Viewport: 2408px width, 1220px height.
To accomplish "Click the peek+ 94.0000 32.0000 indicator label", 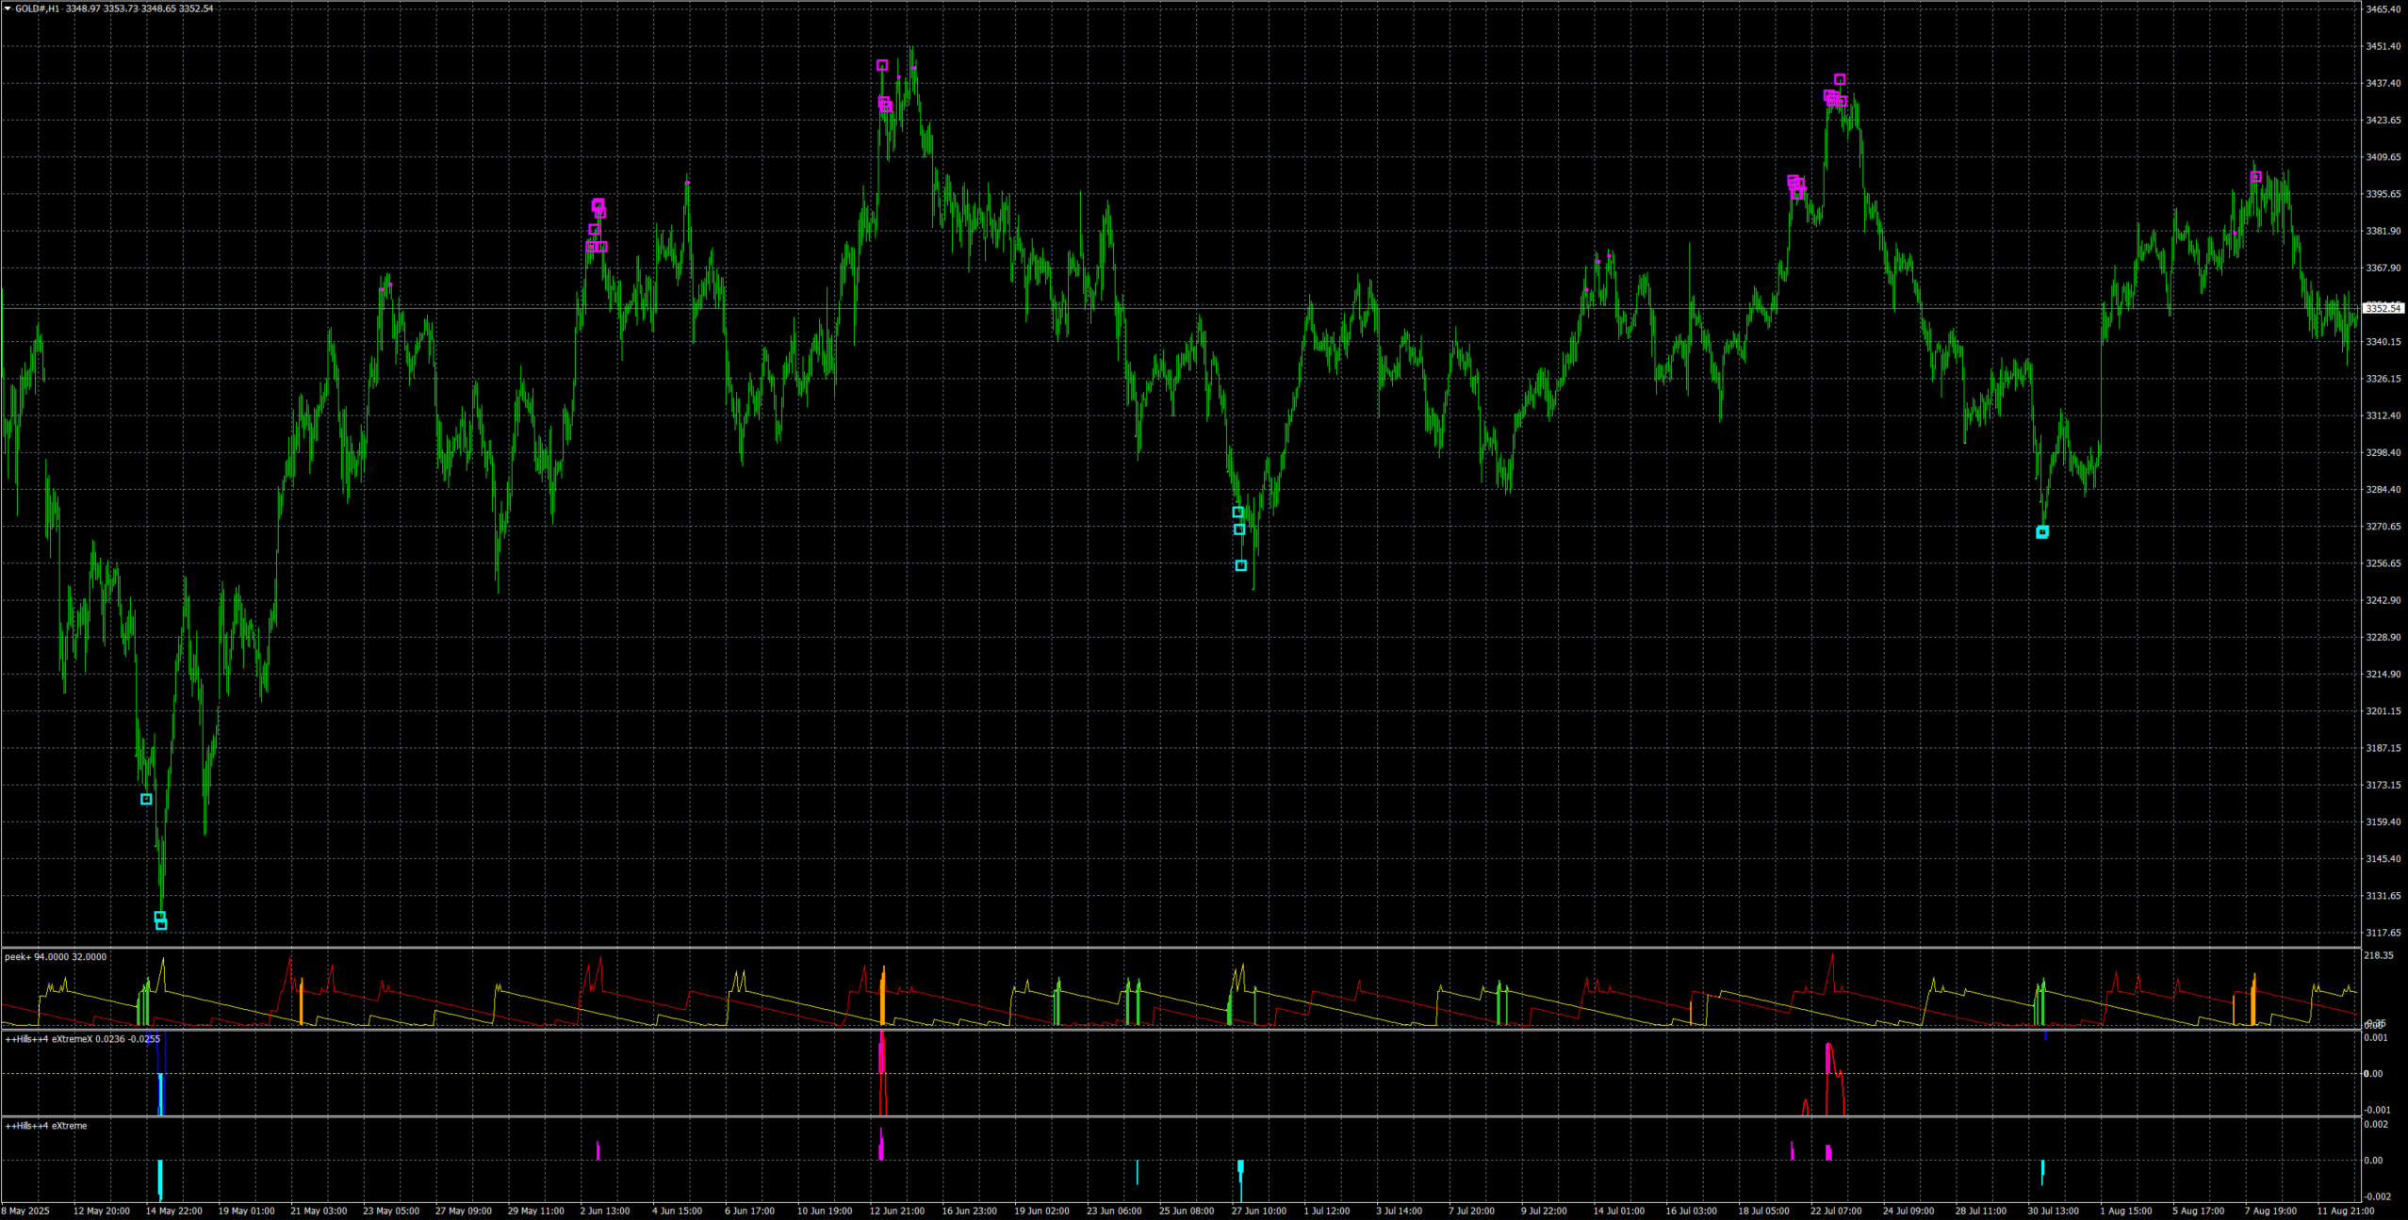I will pyautogui.click(x=56, y=957).
